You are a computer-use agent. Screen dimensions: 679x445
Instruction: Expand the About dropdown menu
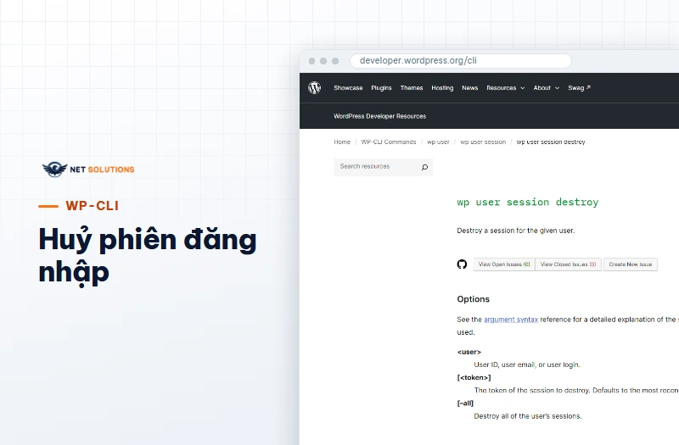[546, 88]
